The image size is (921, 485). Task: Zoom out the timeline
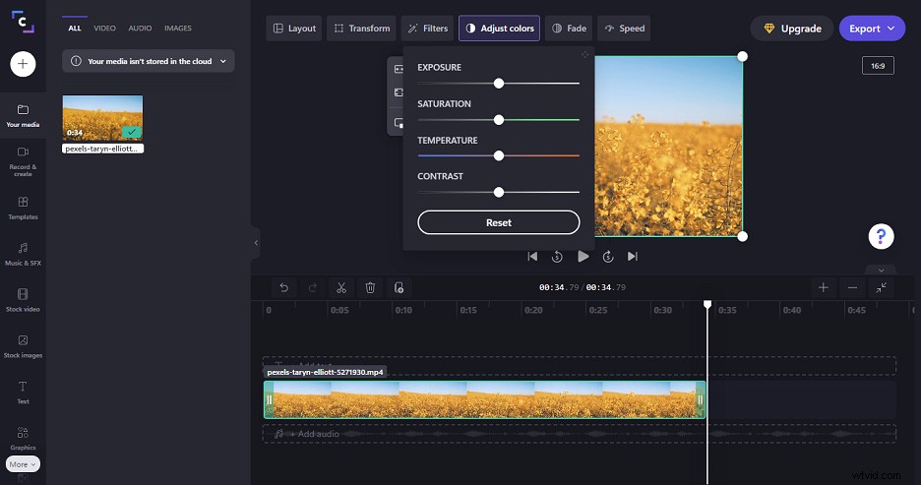click(x=852, y=287)
